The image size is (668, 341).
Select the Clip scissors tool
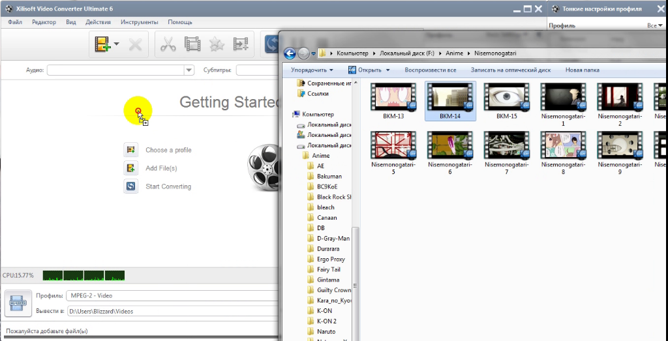coord(168,44)
